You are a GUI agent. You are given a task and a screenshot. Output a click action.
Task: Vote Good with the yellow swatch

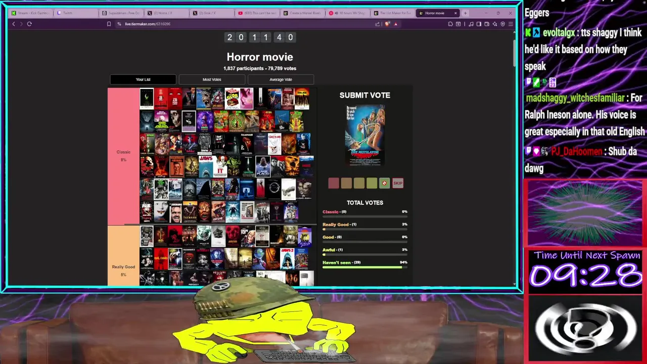point(359,183)
